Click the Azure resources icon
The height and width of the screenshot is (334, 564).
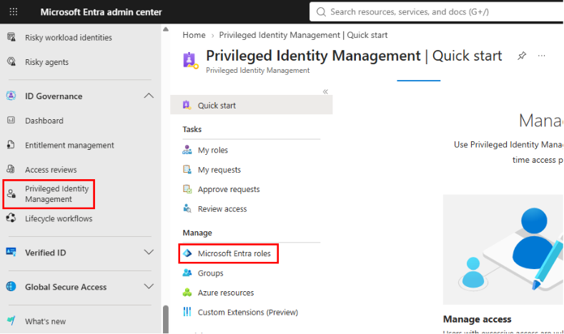[187, 293]
